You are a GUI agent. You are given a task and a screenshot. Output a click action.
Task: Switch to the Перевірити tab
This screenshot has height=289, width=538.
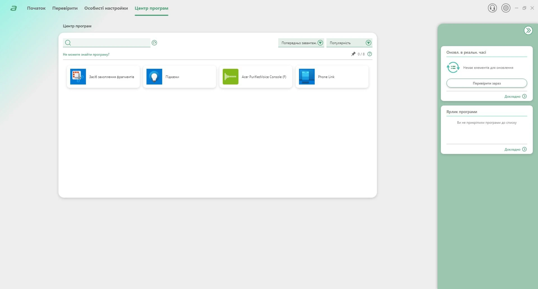click(x=65, y=8)
